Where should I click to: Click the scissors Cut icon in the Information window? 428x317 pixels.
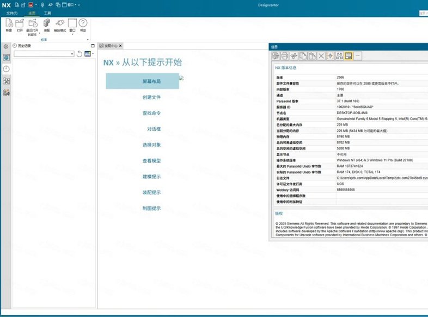click(x=294, y=56)
